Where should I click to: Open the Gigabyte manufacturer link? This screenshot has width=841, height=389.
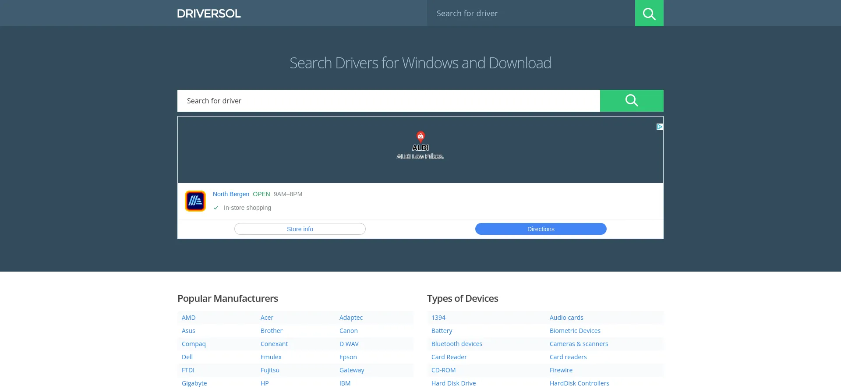click(x=194, y=383)
